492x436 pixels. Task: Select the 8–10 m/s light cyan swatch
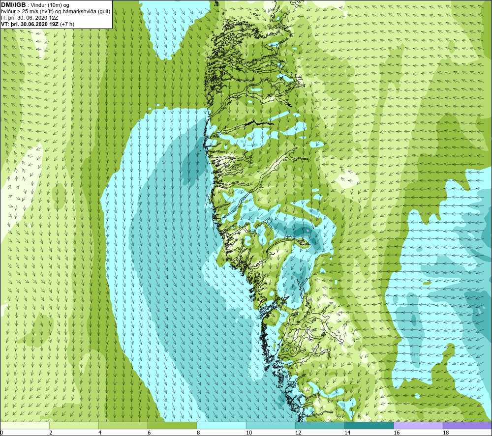point(221,425)
